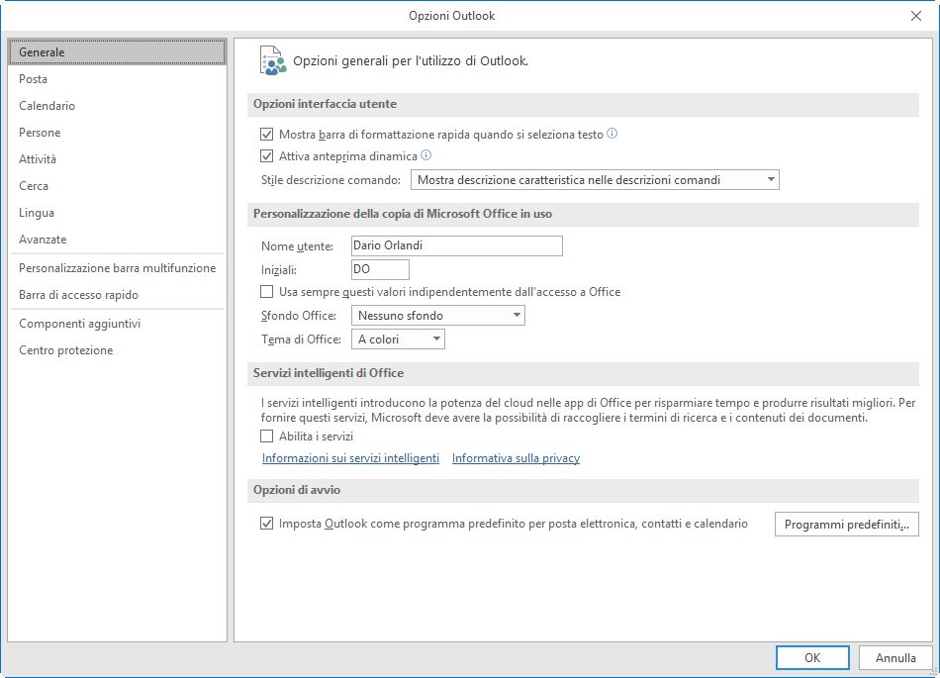Uncheck Imposta Outlook come programma predefinito

click(266, 524)
